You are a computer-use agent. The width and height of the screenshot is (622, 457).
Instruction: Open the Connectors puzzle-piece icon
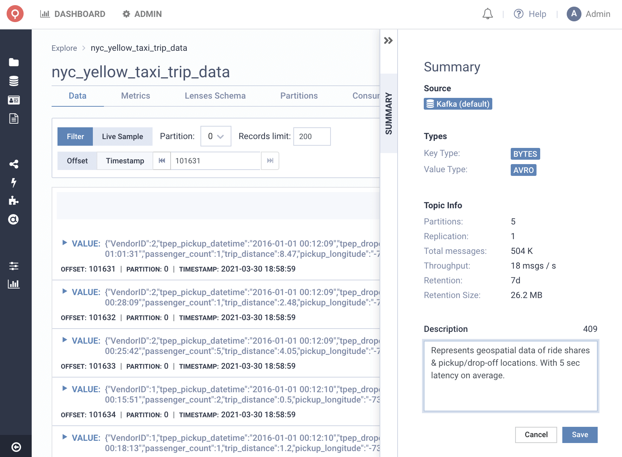click(x=14, y=201)
